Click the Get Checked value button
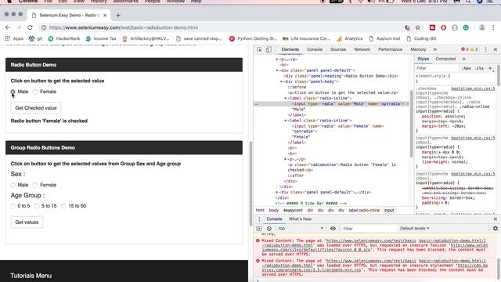The height and width of the screenshot is (282, 501). [36, 108]
